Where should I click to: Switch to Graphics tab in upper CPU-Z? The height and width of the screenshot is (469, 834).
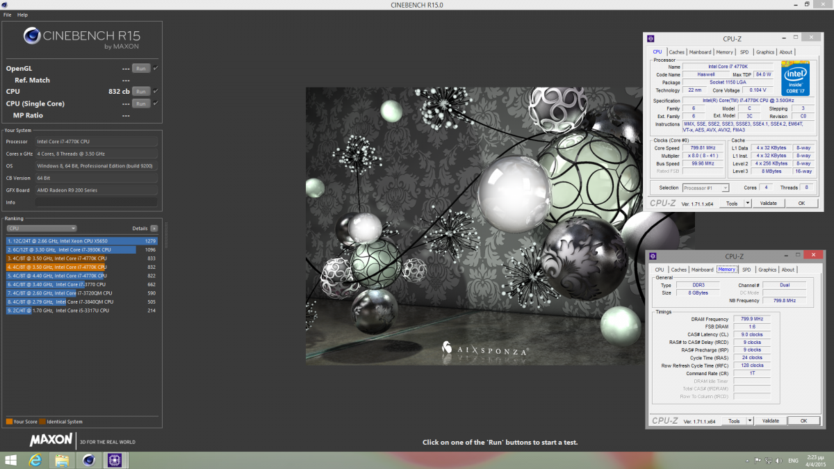point(765,52)
